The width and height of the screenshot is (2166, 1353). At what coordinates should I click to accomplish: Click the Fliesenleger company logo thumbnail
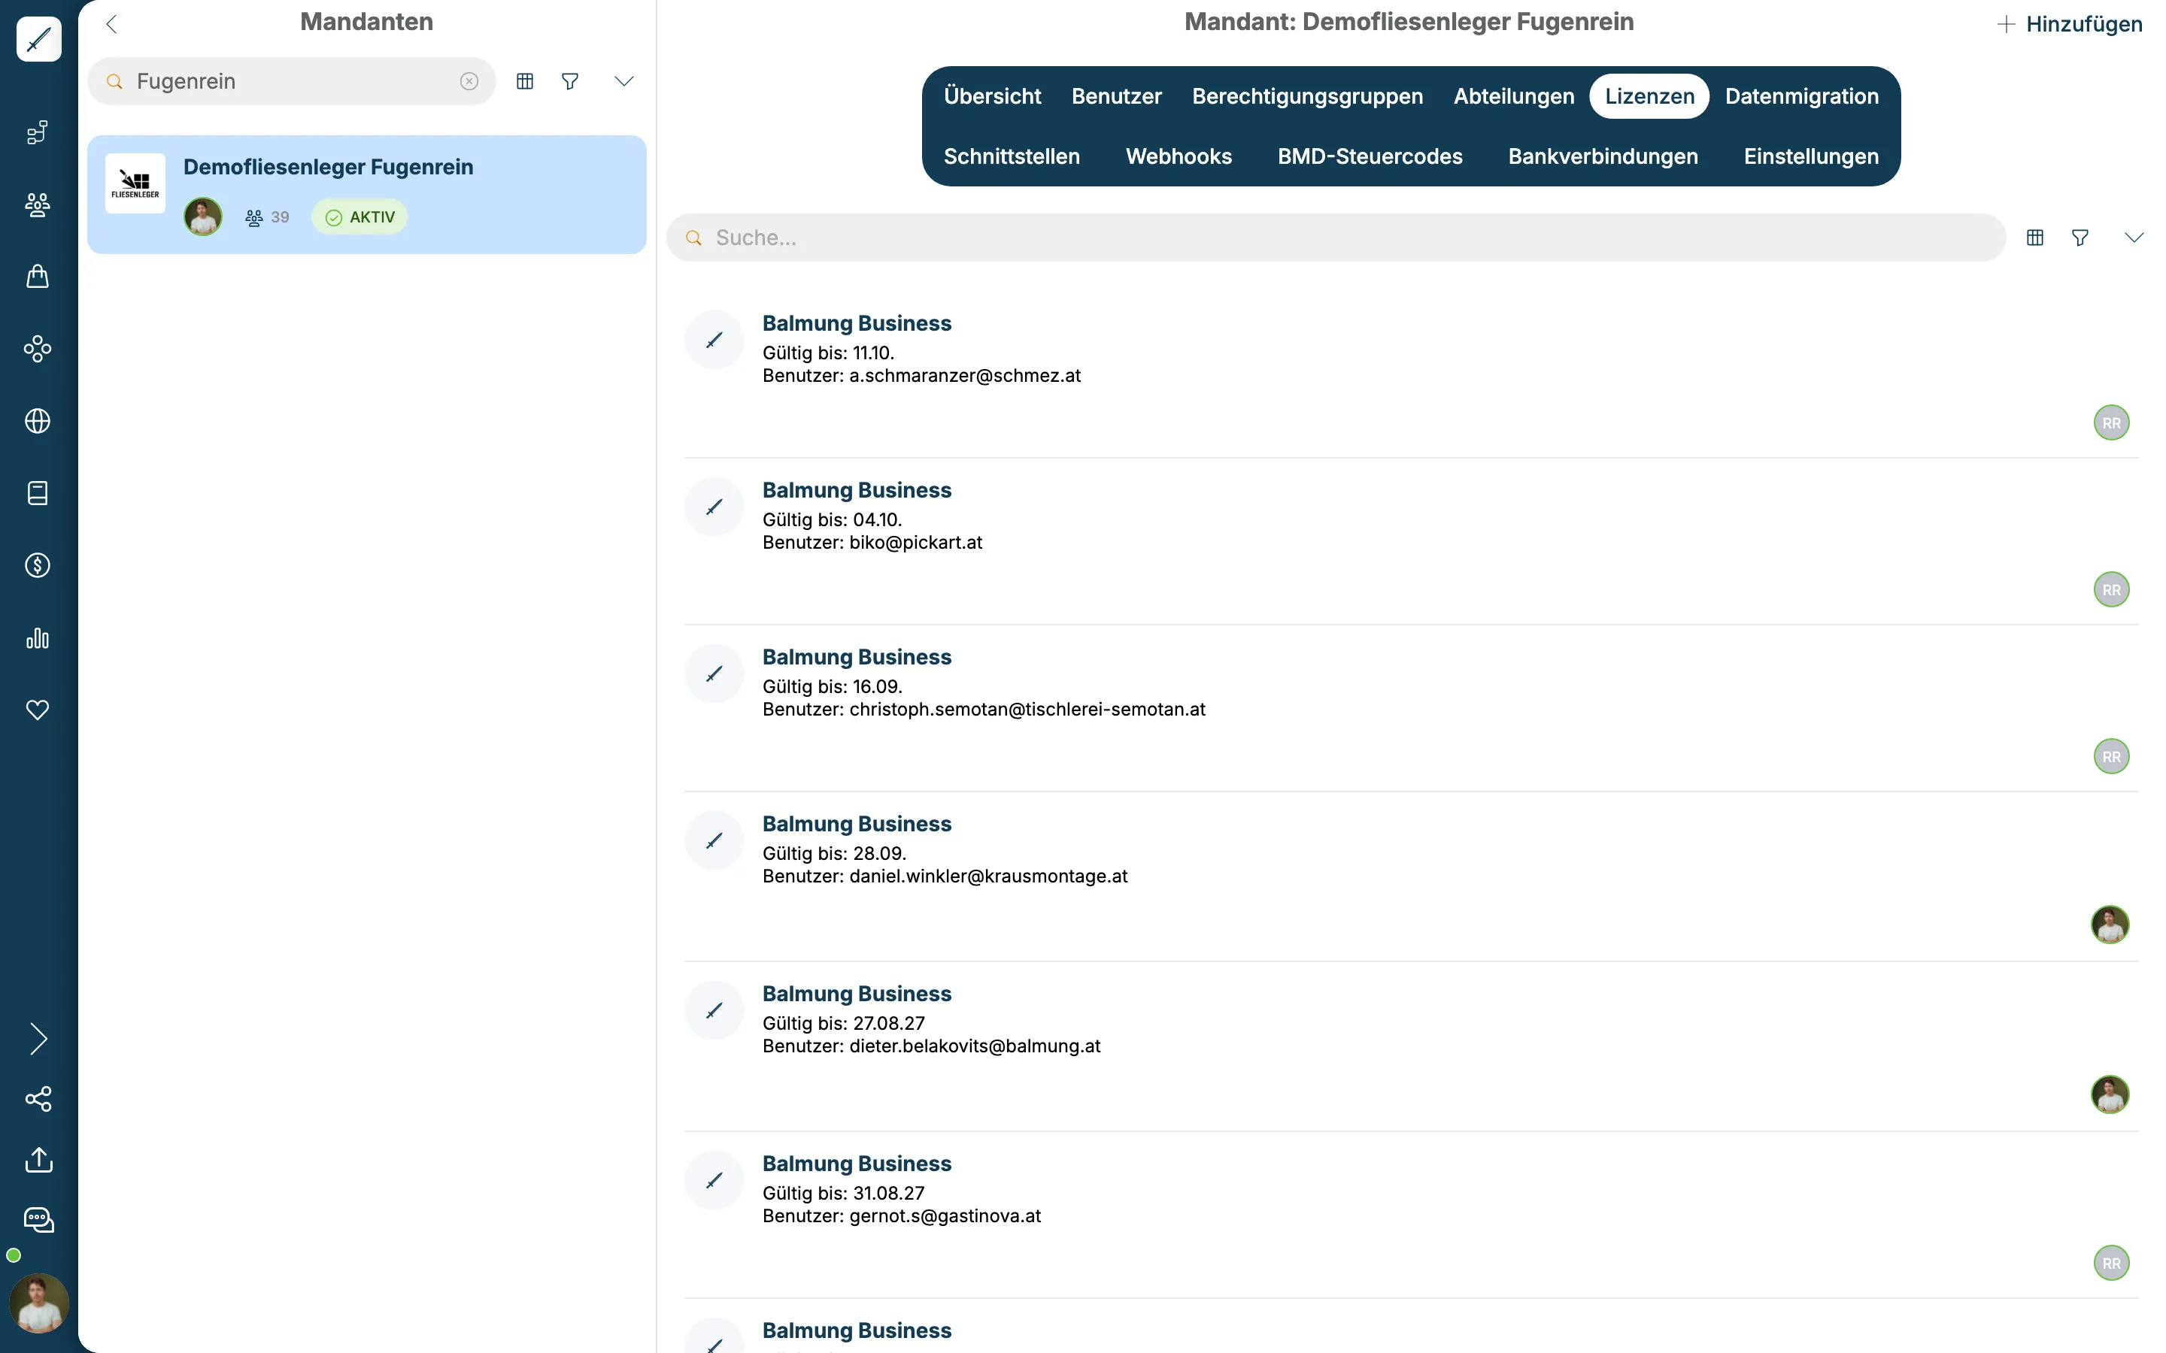click(x=135, y=183)
